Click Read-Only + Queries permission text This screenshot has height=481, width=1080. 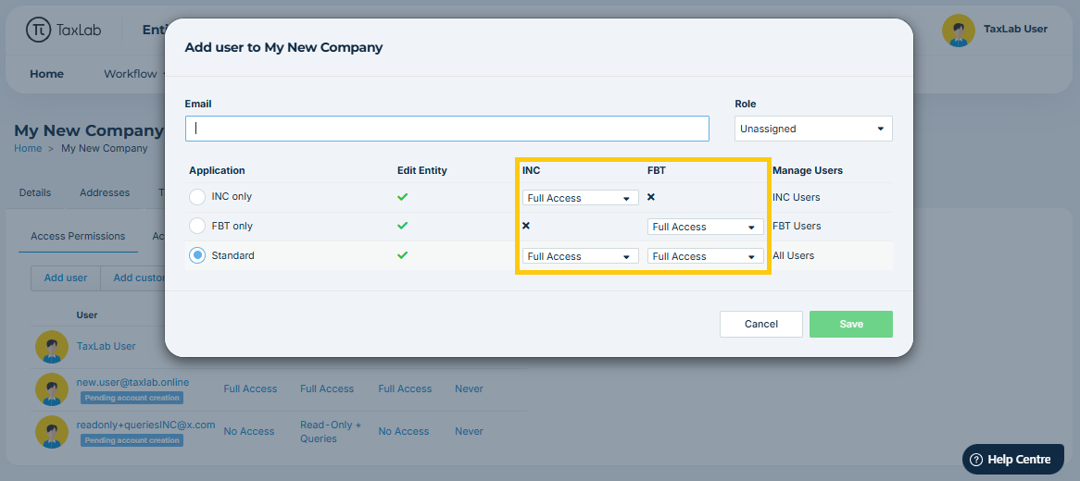331,431
